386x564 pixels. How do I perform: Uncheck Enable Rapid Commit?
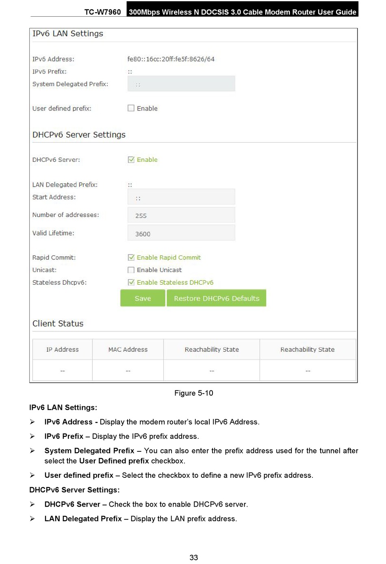click(x=131, y=257)
